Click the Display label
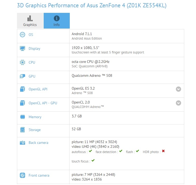The height and width of the screenshot is (185, 196). [34, 49]
